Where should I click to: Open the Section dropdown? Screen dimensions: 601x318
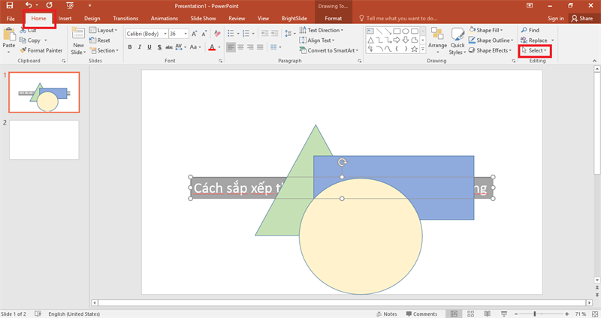pos(104,50)
